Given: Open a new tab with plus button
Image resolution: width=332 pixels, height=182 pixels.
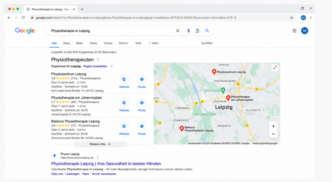Looking at the screenshot, I should pos(82,9).
